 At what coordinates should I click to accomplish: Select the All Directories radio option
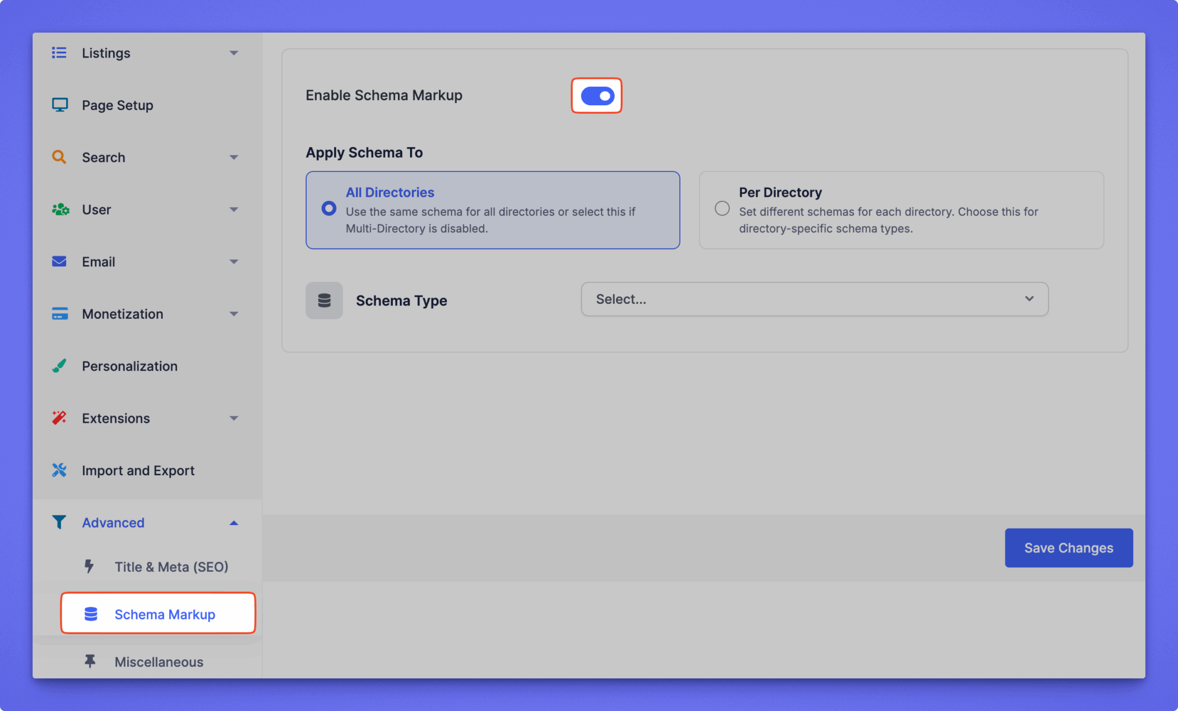pos(329,208)
